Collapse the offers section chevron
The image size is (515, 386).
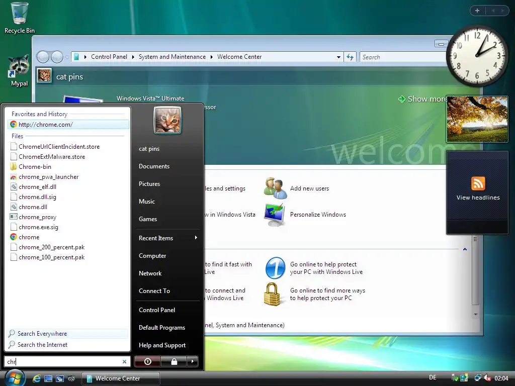465,249
